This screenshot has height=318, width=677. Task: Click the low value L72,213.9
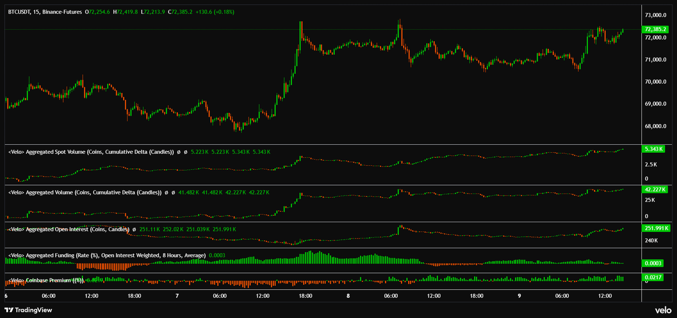click(x=152, y=12)
